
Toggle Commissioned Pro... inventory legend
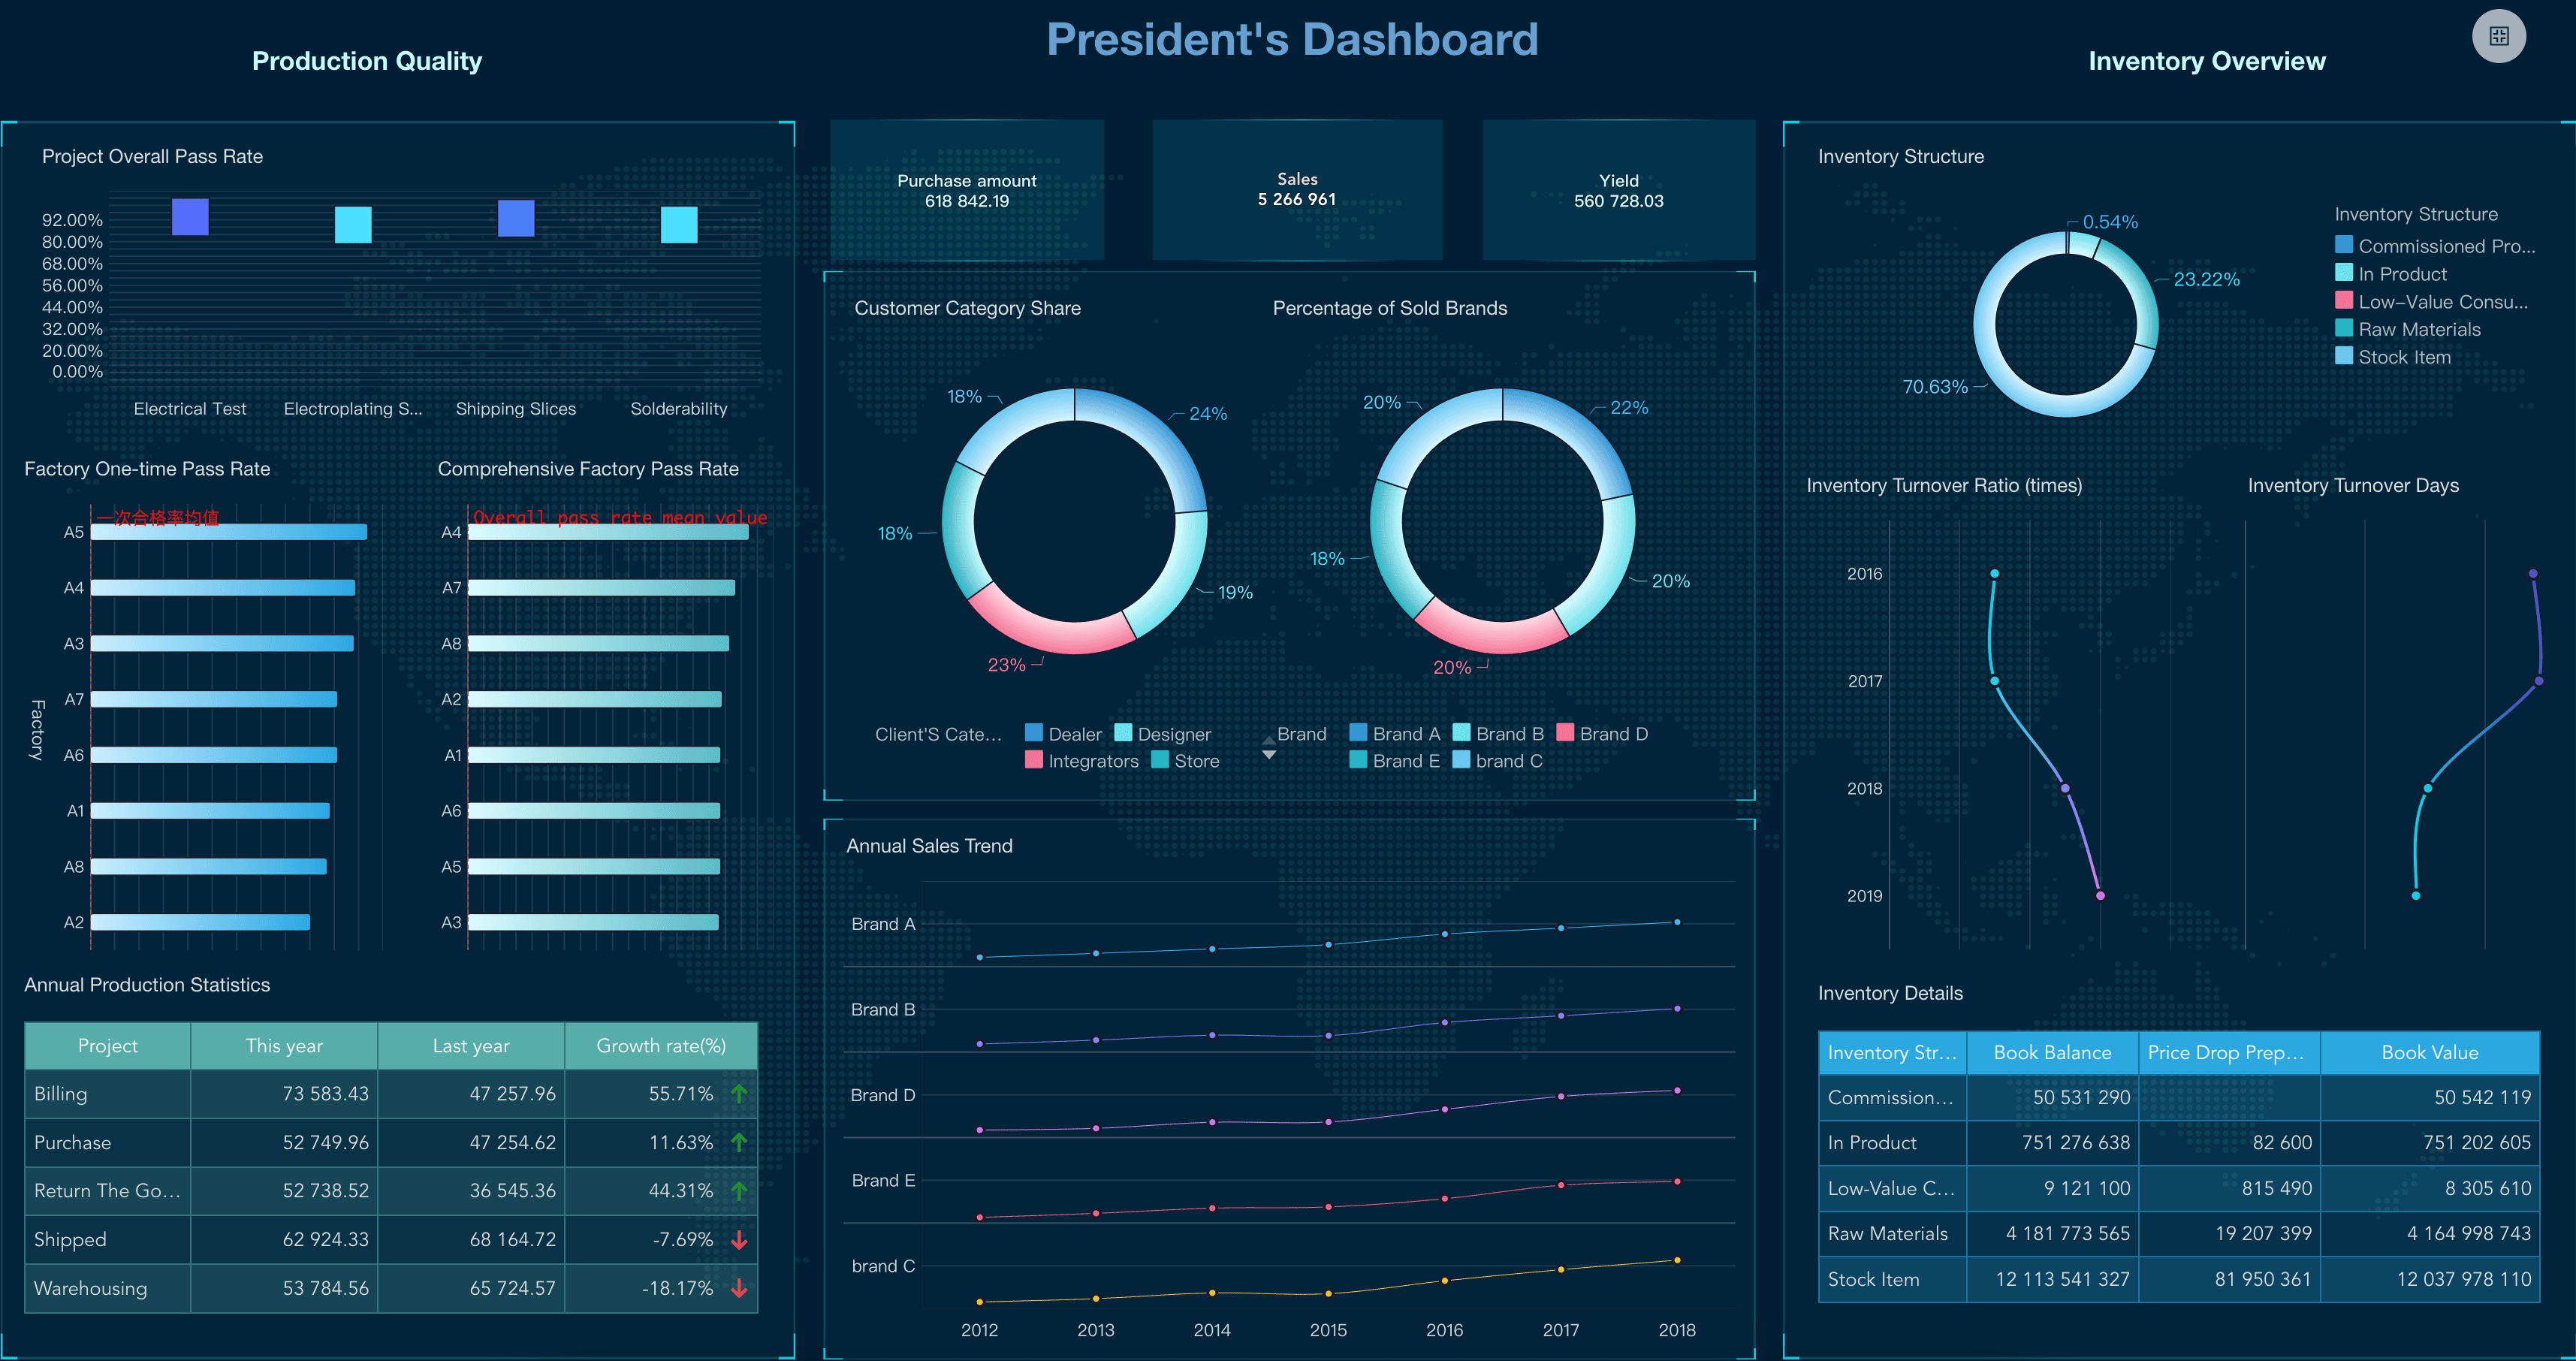pos(2435,246)
